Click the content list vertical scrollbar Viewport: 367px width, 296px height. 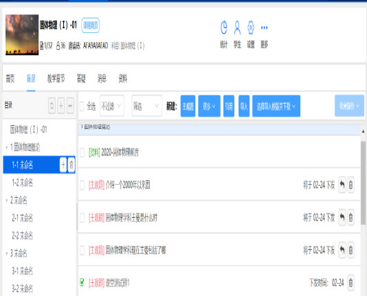pyautogui.click(x=363, y=183)
